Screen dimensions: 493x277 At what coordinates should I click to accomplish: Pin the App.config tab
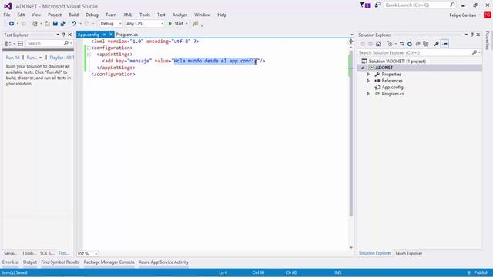[x=105, y=35]
